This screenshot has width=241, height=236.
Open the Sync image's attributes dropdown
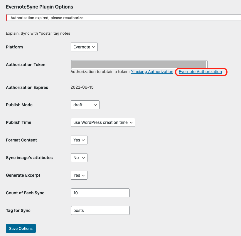click(79, 158)
